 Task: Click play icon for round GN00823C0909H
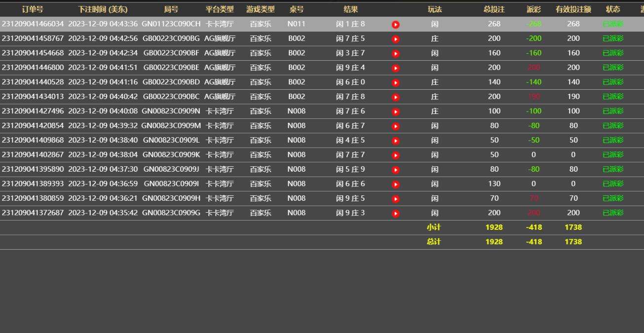395,199
